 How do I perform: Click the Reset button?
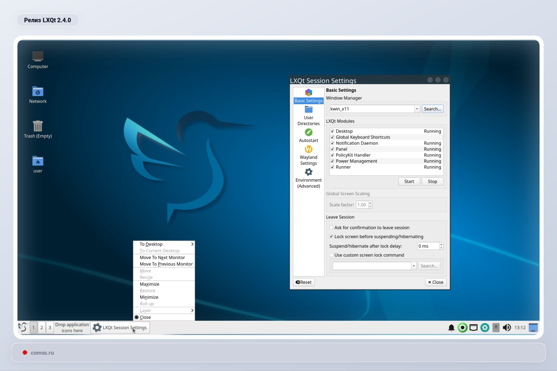[304, 282]
